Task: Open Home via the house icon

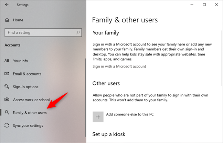Action: 7,20
